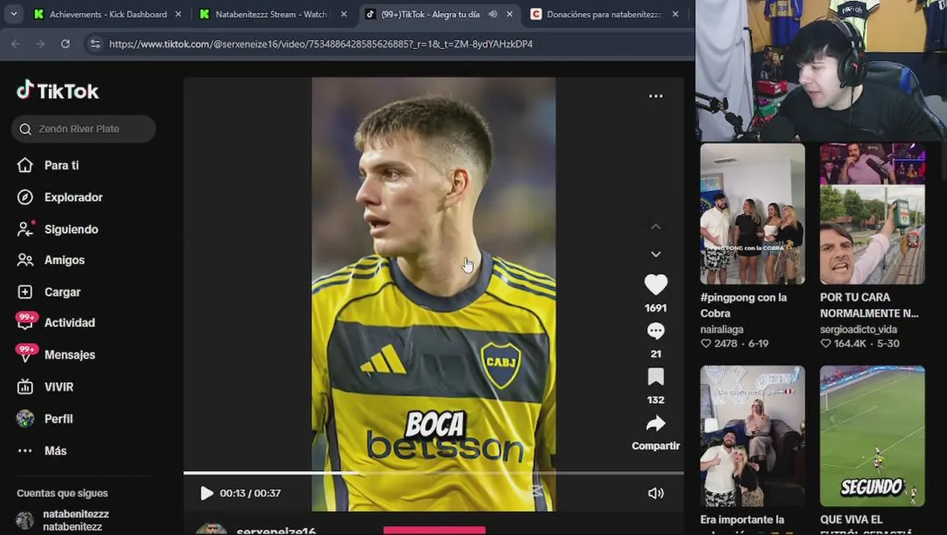Open sergioadicto_vida author link
This screenshot has height=535, width=947.
tap(859, 329)
